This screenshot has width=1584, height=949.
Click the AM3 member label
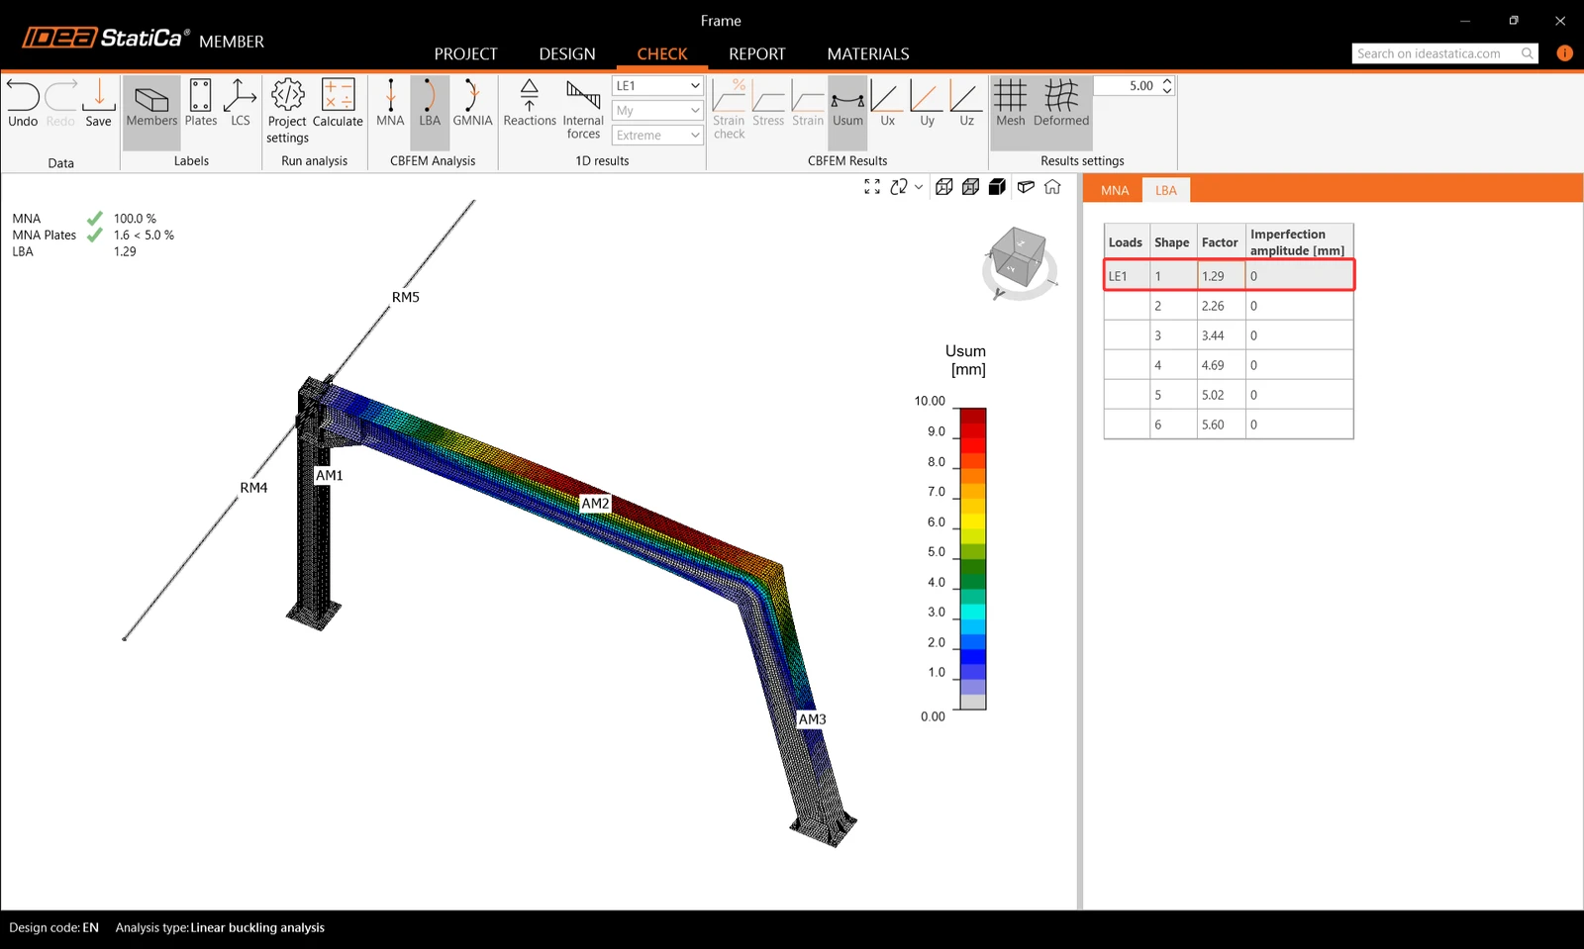pyautogui.click(x=812, y=719)
